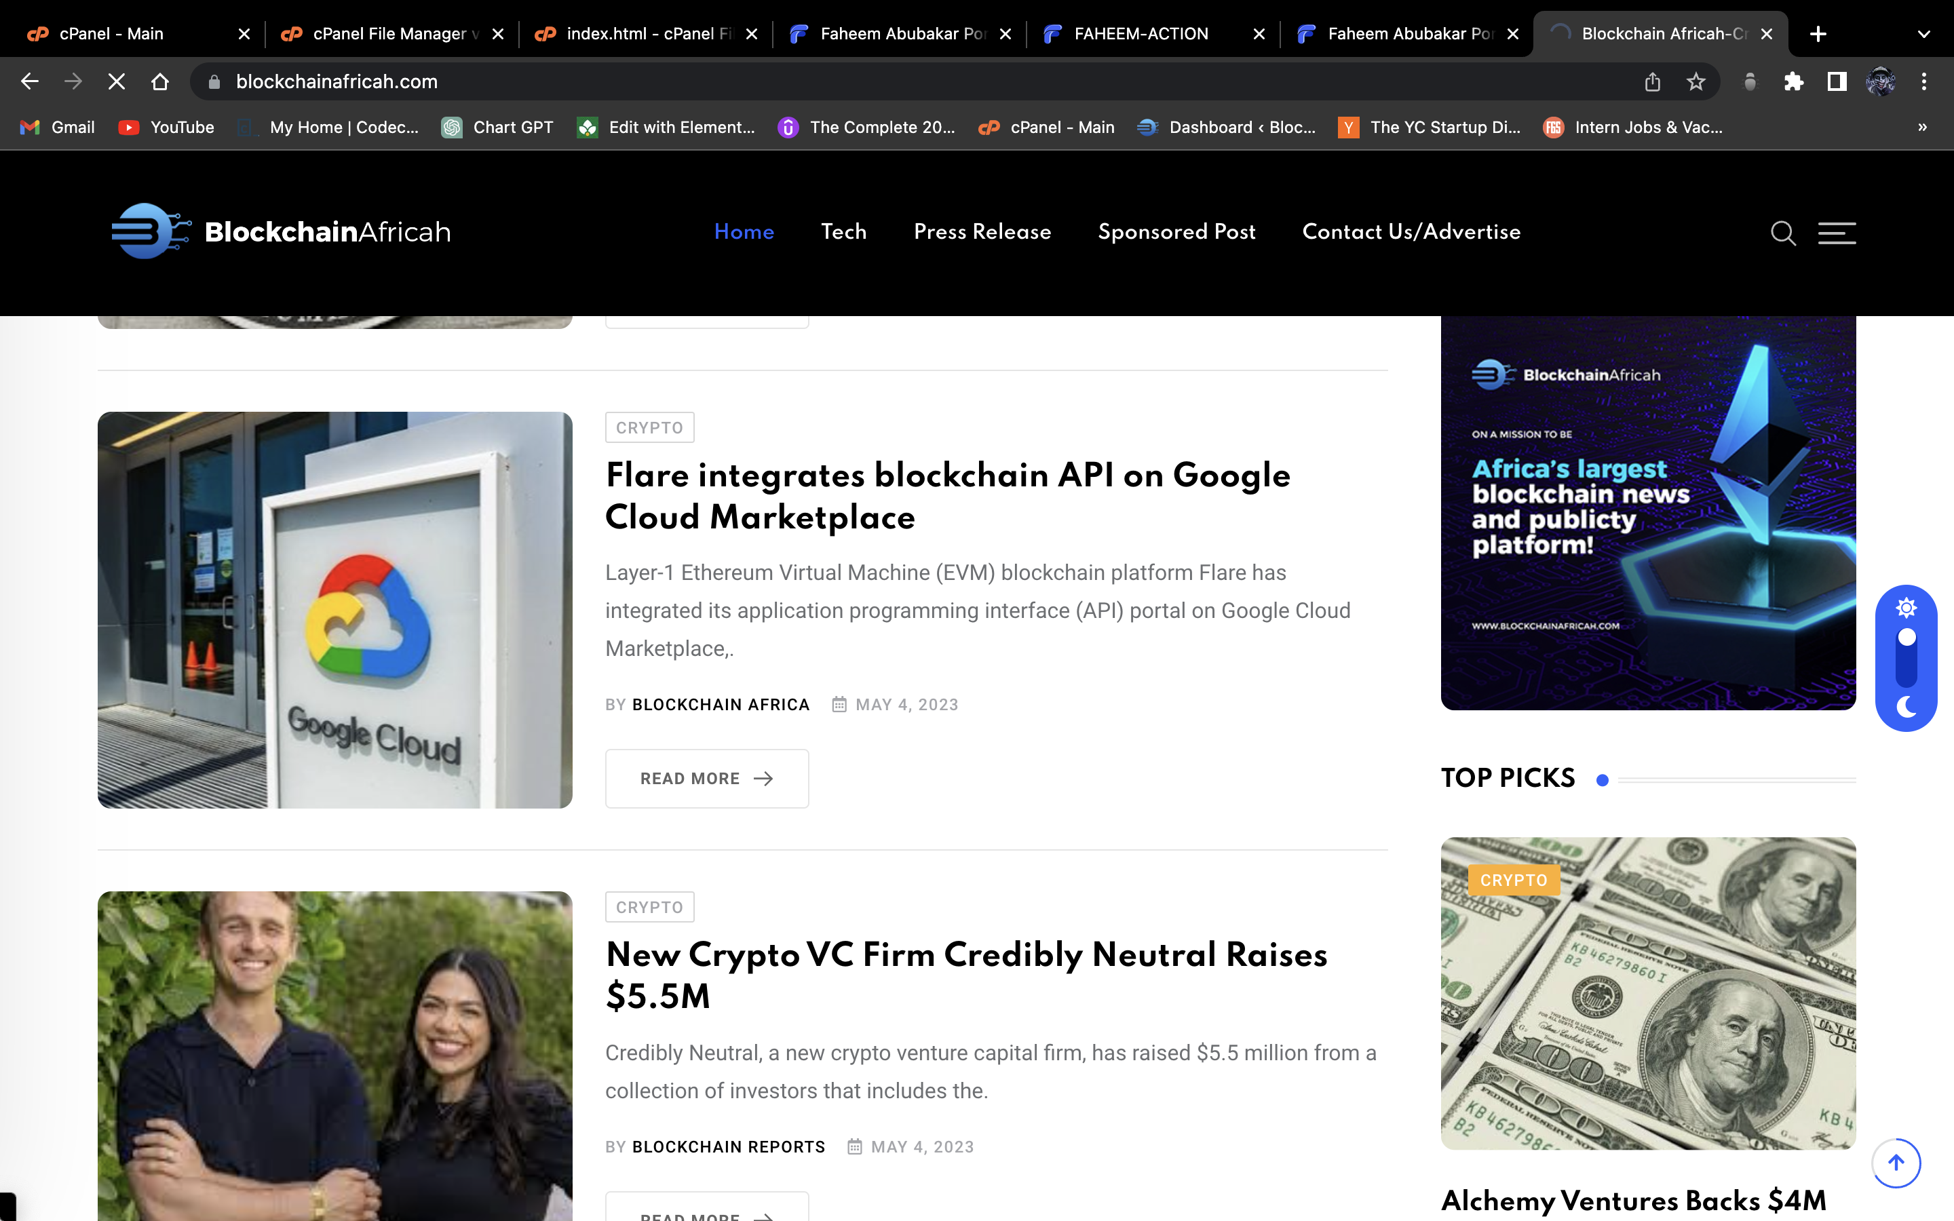Screen dimensions: 1954x1221
Task: Switch to dark mode moon icon
Action: click(1907, 707)
